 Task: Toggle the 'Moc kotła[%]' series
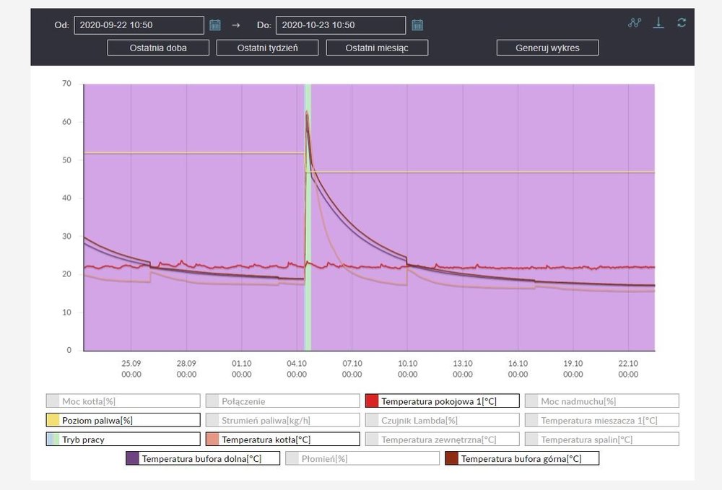tap(123, 401)
